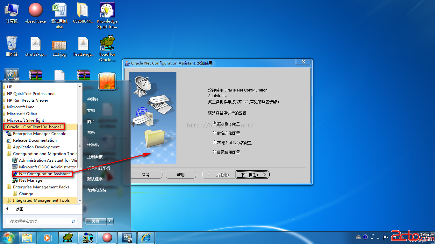Open Windows Explorer from the taskbar

pos(27,237)
